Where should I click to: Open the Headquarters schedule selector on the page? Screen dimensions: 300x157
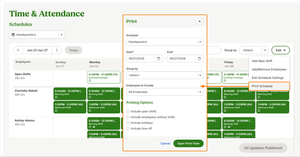(37, 35)
